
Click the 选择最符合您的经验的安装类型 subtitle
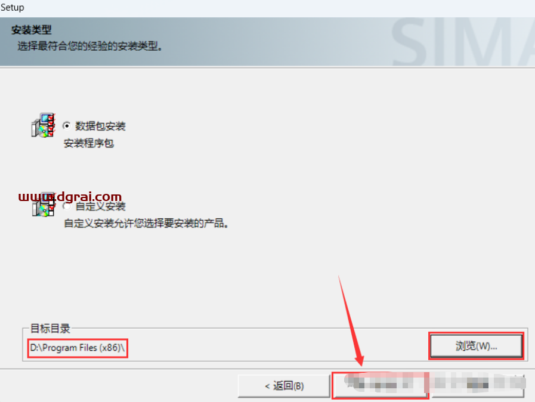coord(89,46)
